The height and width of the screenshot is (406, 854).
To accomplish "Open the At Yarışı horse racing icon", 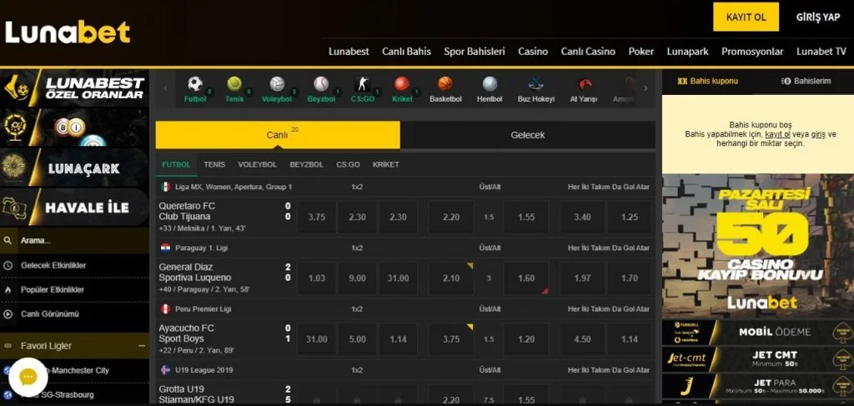I will pos(584,84).
